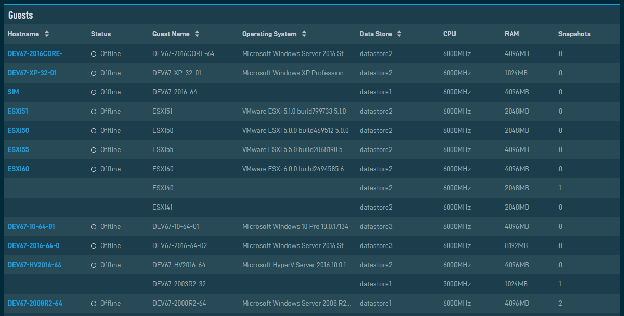Click Offline status circle for DEV67-XP-32-01
624x316 pixels.
(x=94, y=73)
